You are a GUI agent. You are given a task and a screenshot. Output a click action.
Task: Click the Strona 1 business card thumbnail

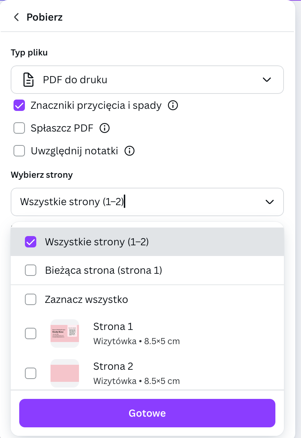(x=64, y=333)
